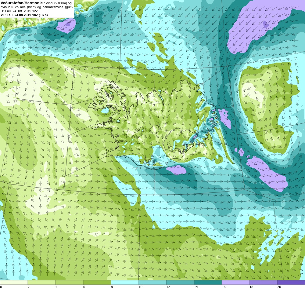Click the 'IT: Lau. 24. 08. 2019 12Z' line
Screen dimensions: 305x289
(19, 11)
